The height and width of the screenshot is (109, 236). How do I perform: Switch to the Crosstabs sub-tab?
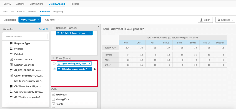(x=45, y=12)
